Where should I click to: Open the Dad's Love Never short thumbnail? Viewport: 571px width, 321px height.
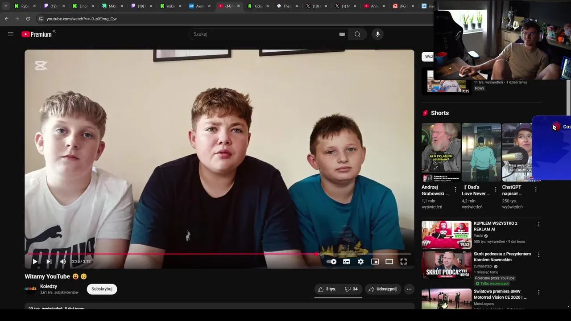pos(481,152)
